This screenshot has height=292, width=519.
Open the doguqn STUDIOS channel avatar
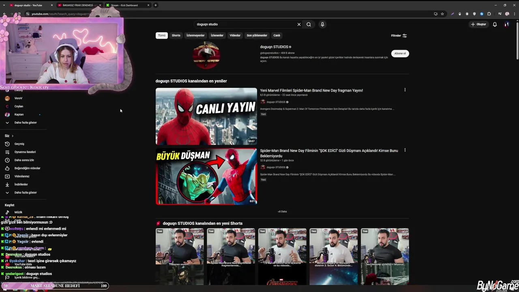click(x=206, y=55)
